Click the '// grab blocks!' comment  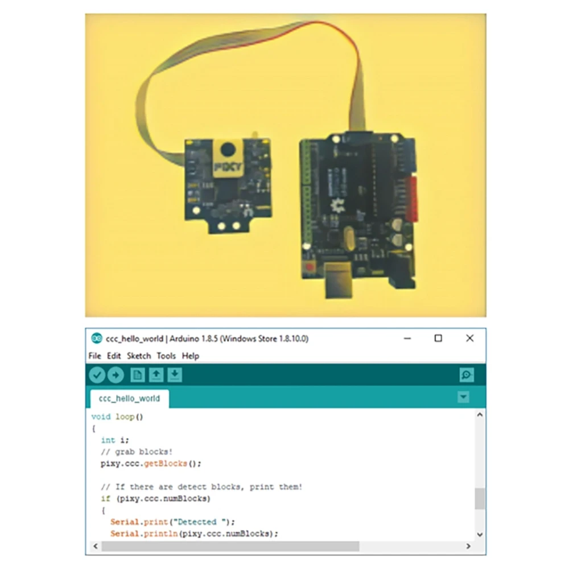[x=137, y=452]
